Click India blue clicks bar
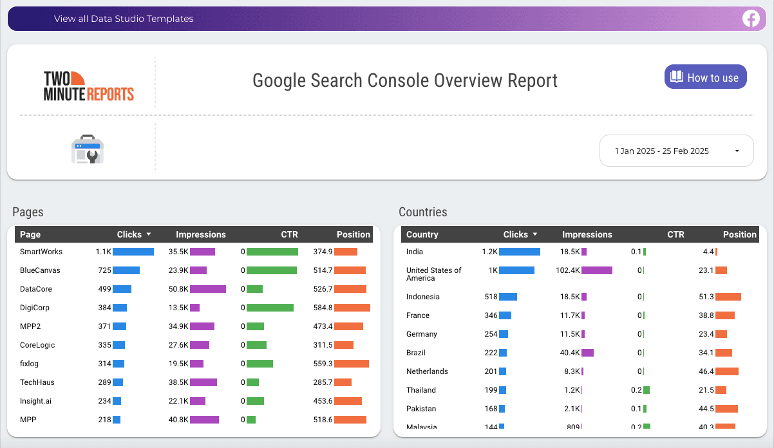This screenshot has width=774, height=448. click(x=520, y=252)
